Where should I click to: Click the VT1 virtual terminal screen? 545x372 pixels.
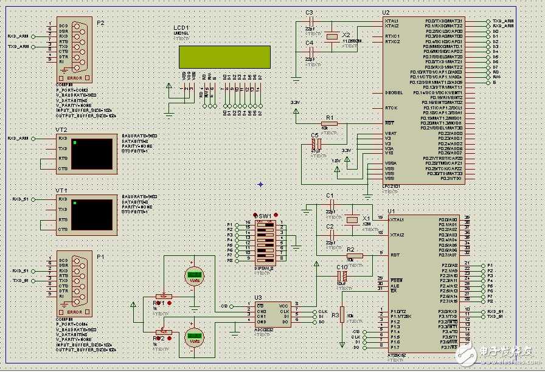click(92, 215)
